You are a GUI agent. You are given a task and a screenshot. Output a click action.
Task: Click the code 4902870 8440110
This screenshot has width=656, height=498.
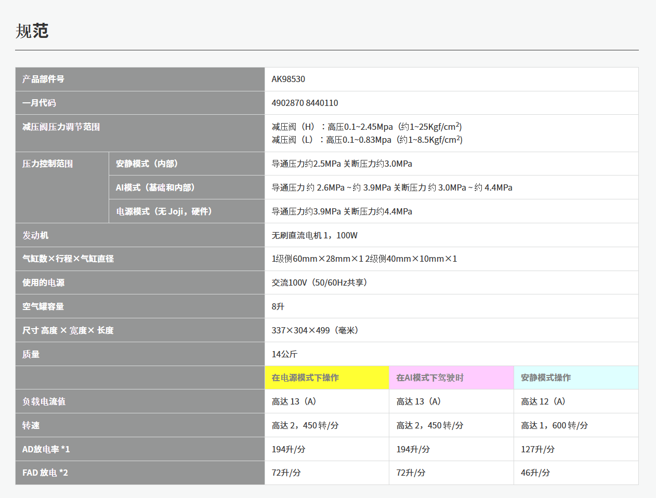click(305, 103)
